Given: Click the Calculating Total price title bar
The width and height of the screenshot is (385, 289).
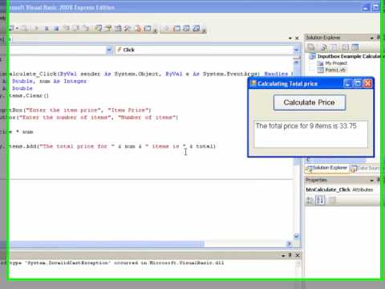Looking at the screenshot, I should tap(296, 83).
